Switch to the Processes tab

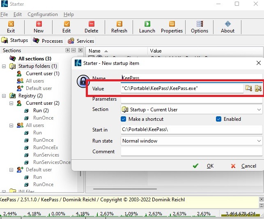coord(48,41)
